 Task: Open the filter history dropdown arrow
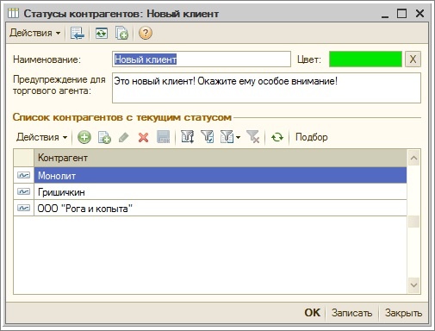pyautogui.click(x=238, y=137)
